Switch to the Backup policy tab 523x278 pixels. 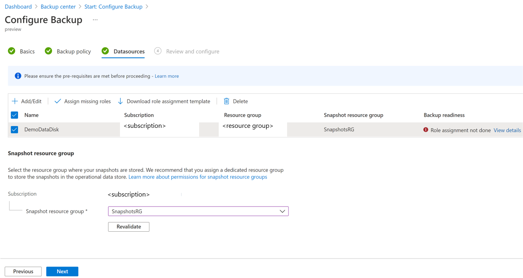coord(74,52)
